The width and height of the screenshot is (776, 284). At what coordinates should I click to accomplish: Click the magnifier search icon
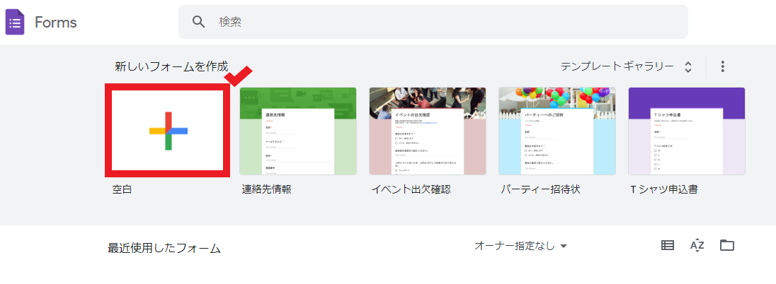[x=198, y=22]
